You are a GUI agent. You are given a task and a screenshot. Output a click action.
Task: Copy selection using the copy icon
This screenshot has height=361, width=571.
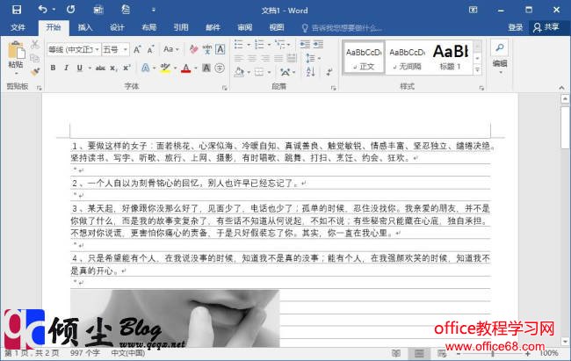tap(34, 58)
